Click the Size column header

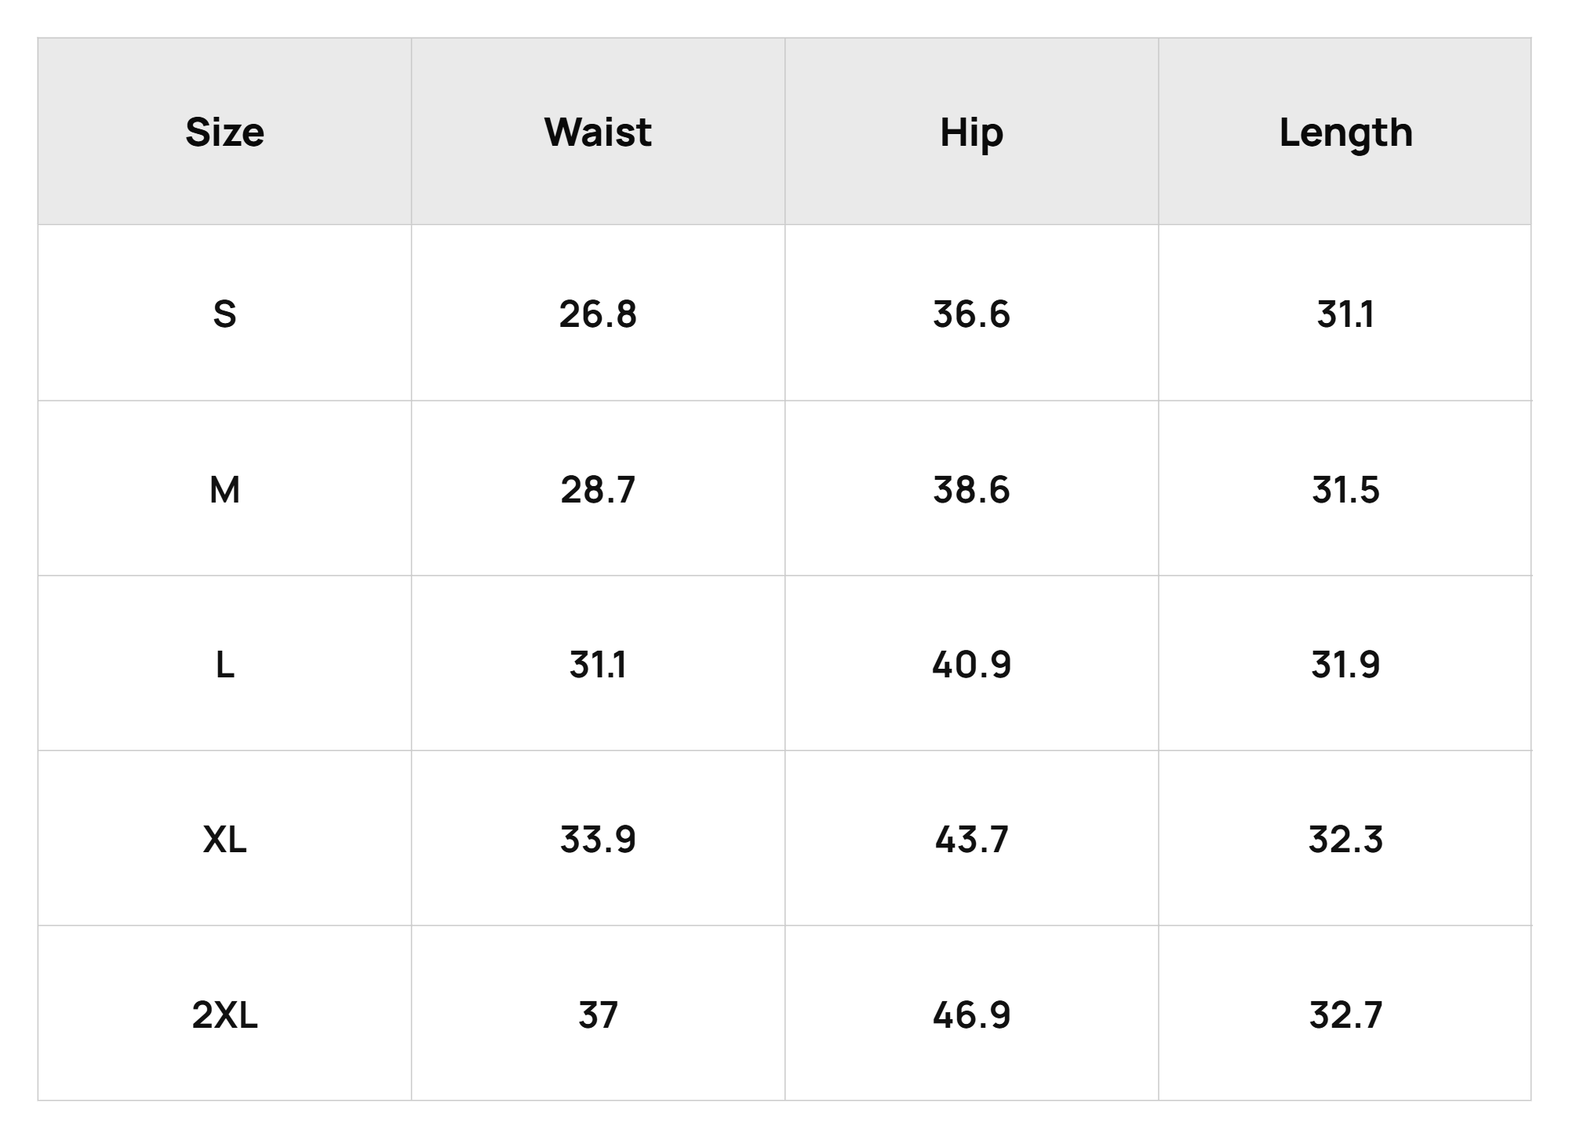coord(224,132)
